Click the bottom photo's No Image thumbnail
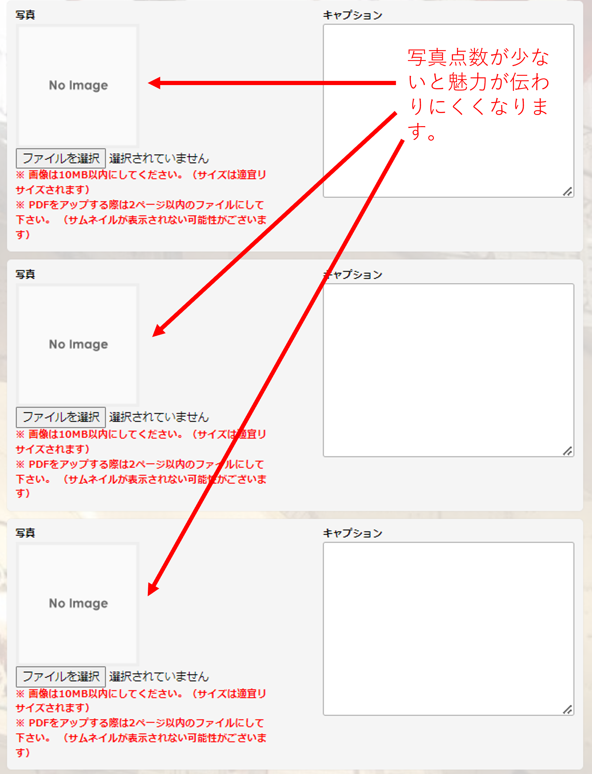Screen dimensions: 592x774 pyautogui.click(x=78, y=603)
